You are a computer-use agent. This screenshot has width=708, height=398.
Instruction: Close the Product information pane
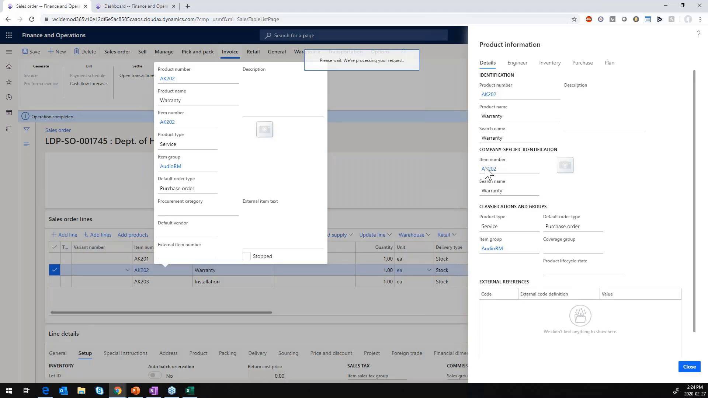pos(689,367)
